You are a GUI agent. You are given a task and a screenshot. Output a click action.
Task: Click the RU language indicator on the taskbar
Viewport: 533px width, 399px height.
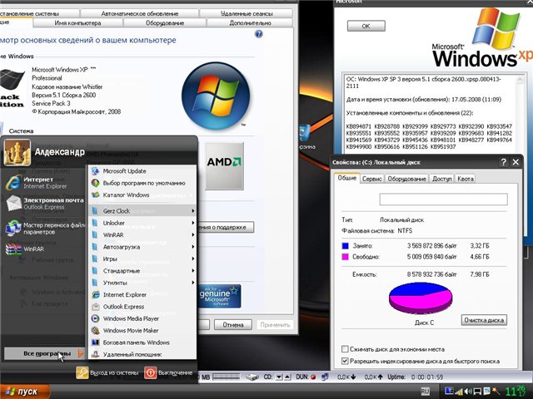pyautogui.click(x=425, y=392)
